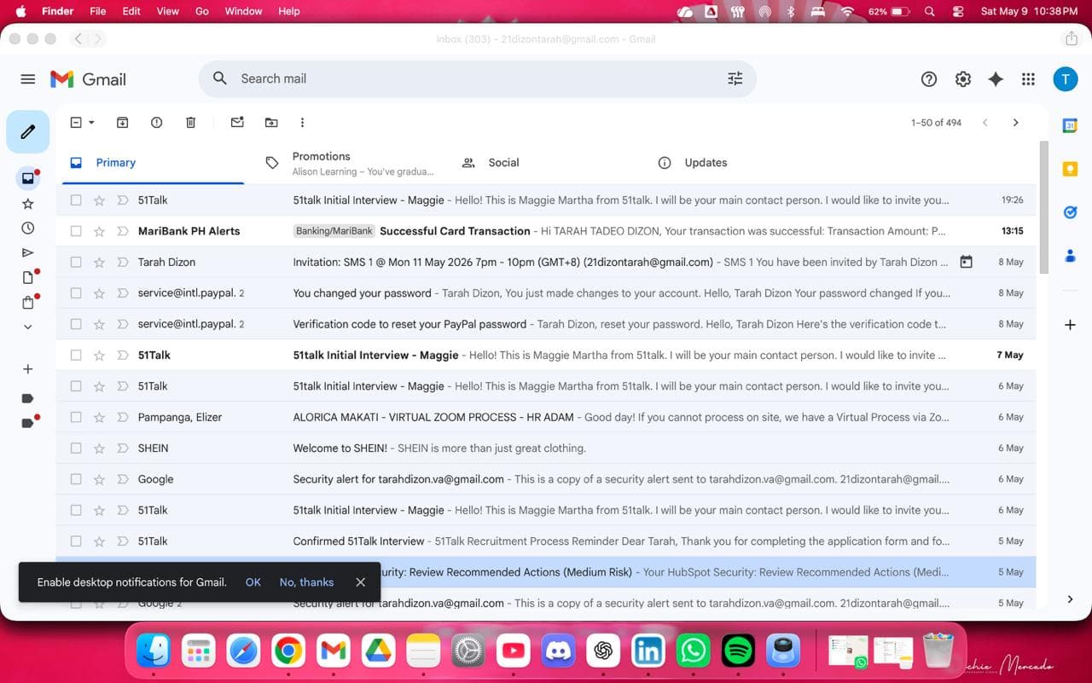1092x683 pixels.
Task: Star the MariBank PH Alerts email
Action: click(x=99, y=231)
